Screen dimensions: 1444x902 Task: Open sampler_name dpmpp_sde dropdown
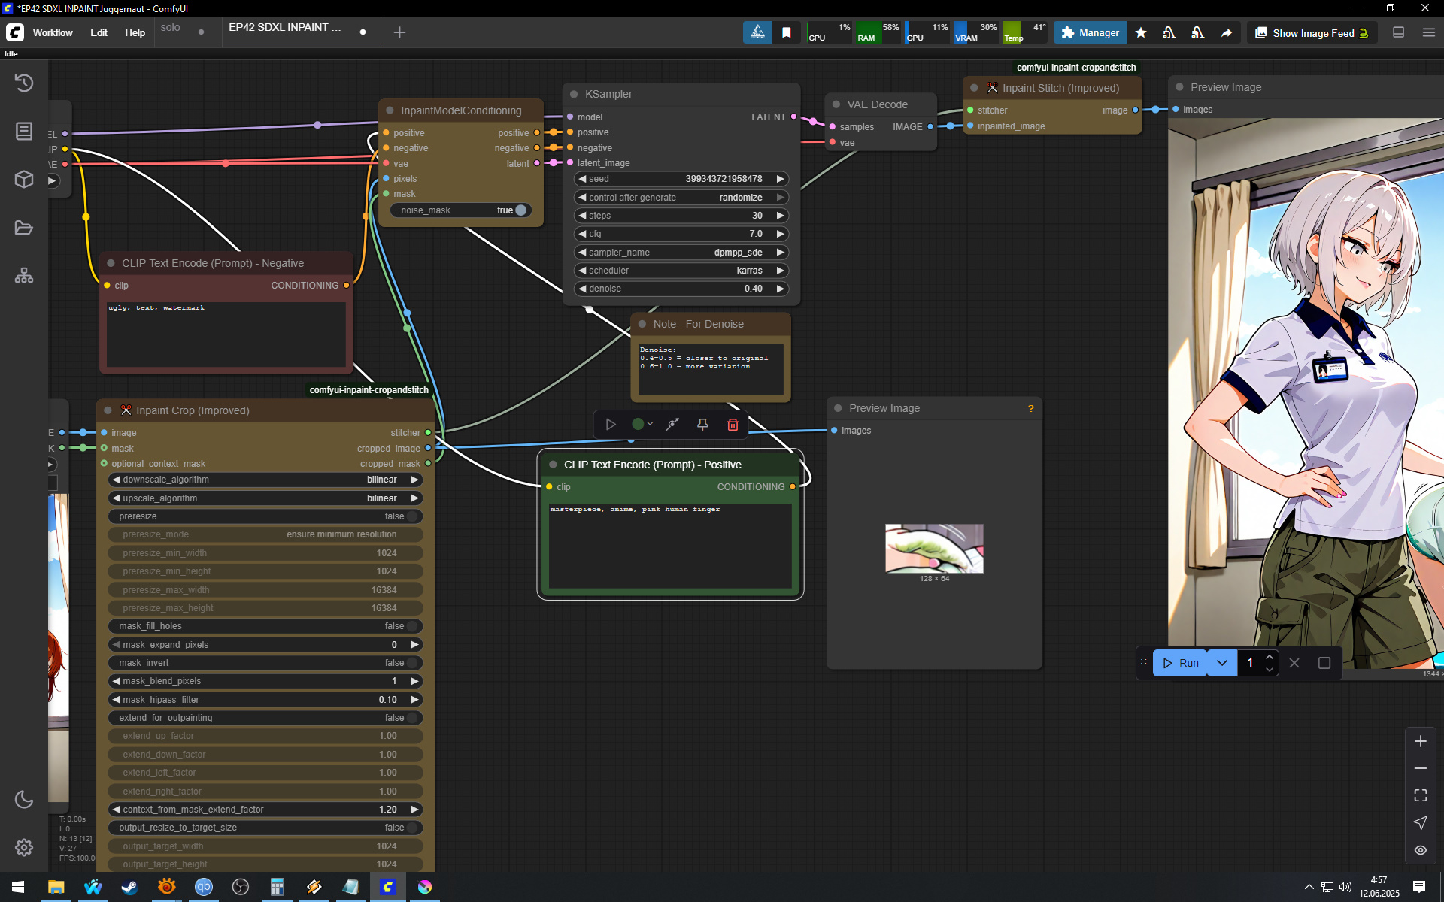(681, 253)
